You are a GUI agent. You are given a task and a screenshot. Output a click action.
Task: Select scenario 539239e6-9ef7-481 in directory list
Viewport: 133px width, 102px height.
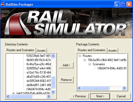39,56
